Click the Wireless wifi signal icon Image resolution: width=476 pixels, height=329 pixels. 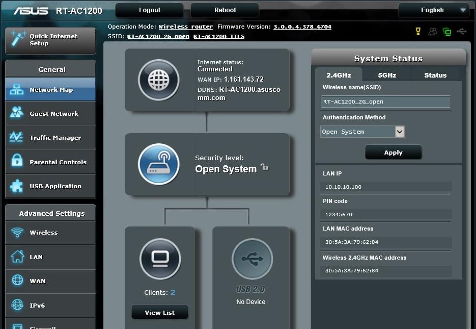(x=17, y=232)
